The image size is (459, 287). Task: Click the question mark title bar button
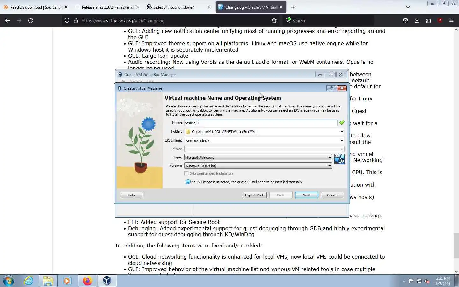click(331, 88)
